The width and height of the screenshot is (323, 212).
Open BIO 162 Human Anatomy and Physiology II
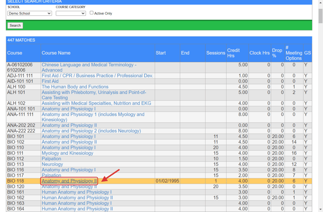coord(77,198)
